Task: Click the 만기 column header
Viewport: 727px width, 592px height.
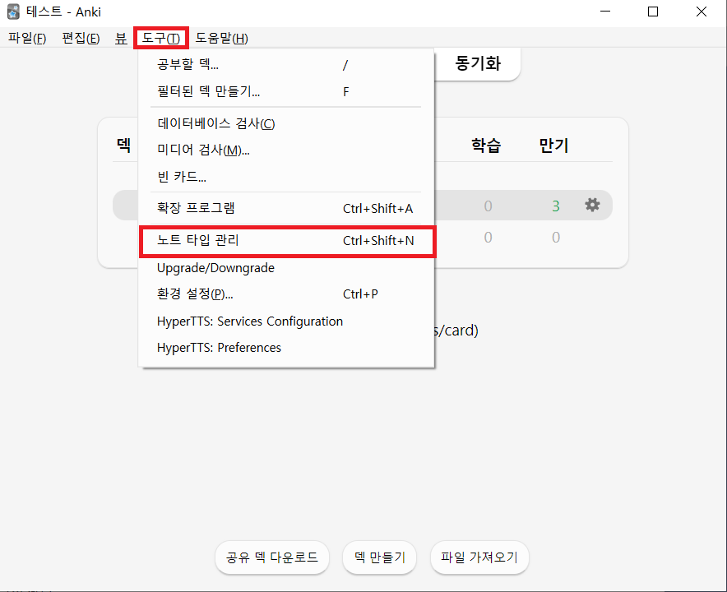Action: [553, 146]
